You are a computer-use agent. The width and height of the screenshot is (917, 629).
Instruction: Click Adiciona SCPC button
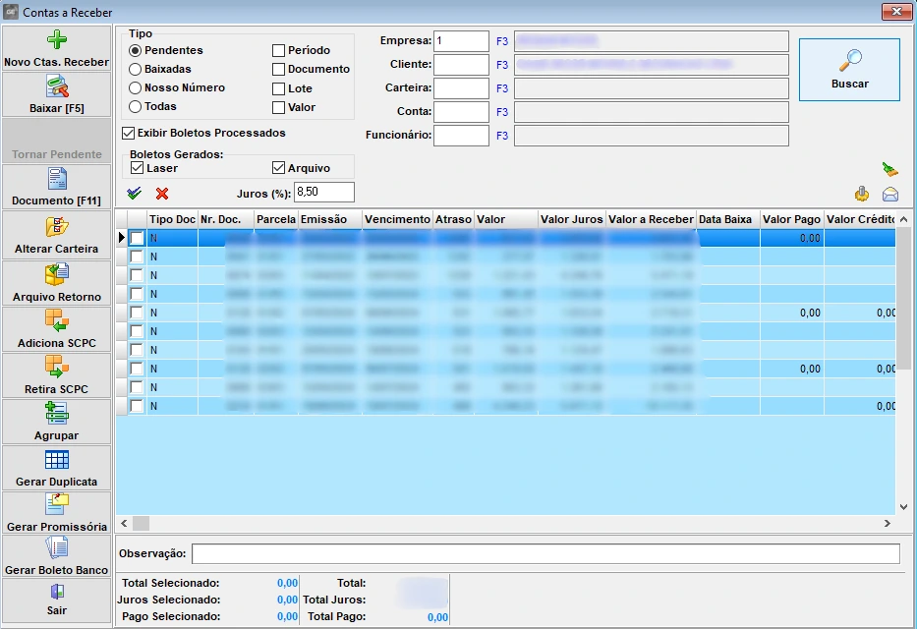pos(57,329)
